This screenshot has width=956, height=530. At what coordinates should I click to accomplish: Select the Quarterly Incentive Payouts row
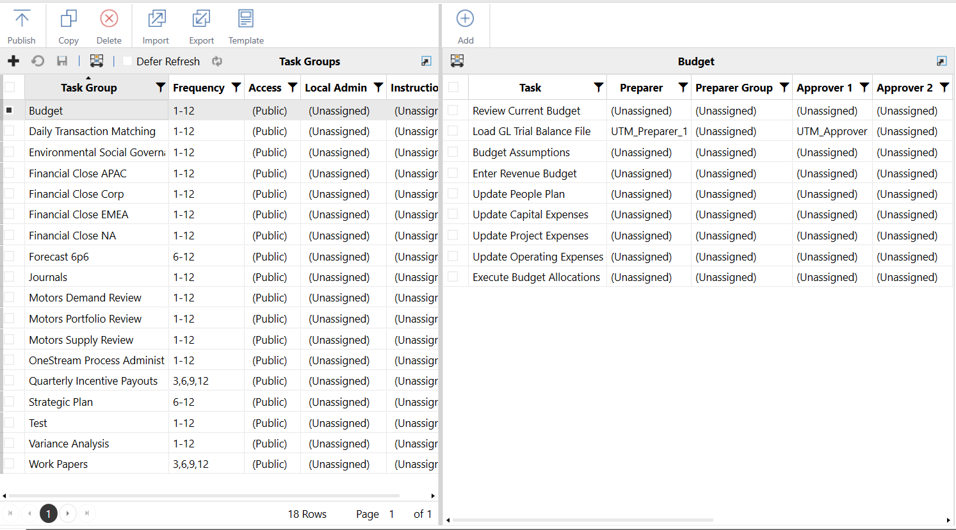pos(220,381)
